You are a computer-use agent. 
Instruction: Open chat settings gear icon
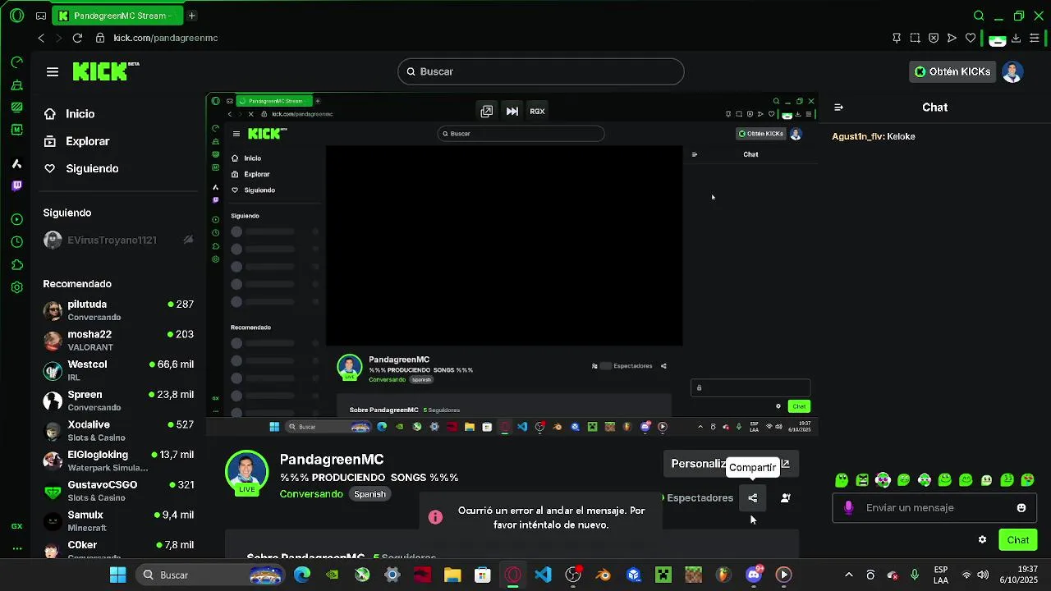[x=982, y=539]
